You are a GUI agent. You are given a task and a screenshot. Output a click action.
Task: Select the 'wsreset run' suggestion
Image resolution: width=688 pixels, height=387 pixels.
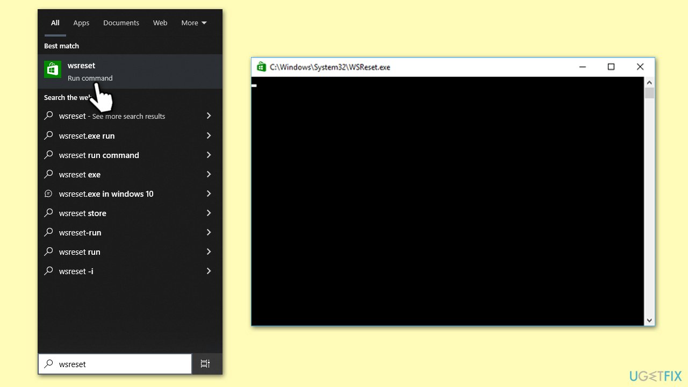pos(130,252)
